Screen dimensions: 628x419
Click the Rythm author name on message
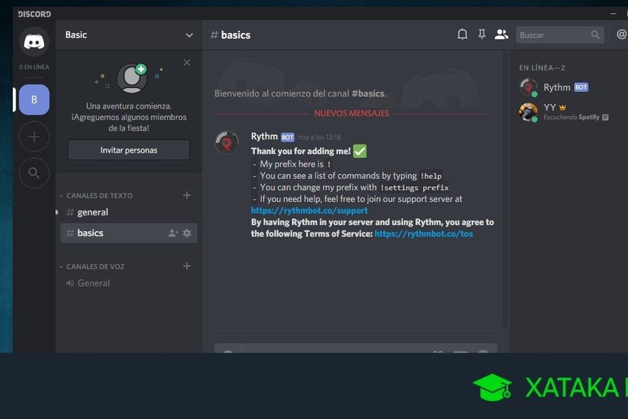click(265, 136)
